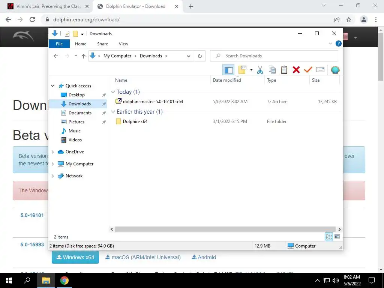Screen dimensions: 384x288
Task: Select the dolphin-master-5.0-16101-x64 archive file
Action: 153,101
